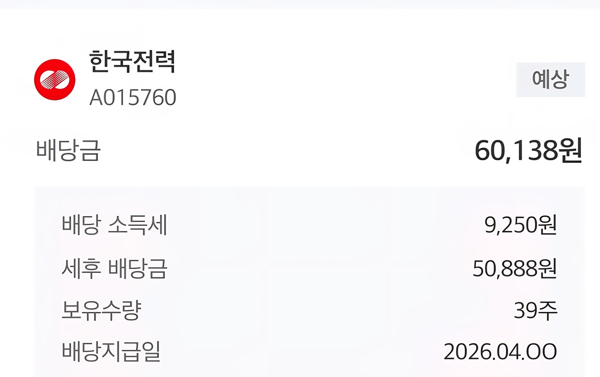Viewport: 600px width, 377px height.
Task: Tap the 예상 badge button
Action: pos(550,79)
